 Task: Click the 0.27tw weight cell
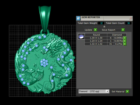(x=119, y=44)
